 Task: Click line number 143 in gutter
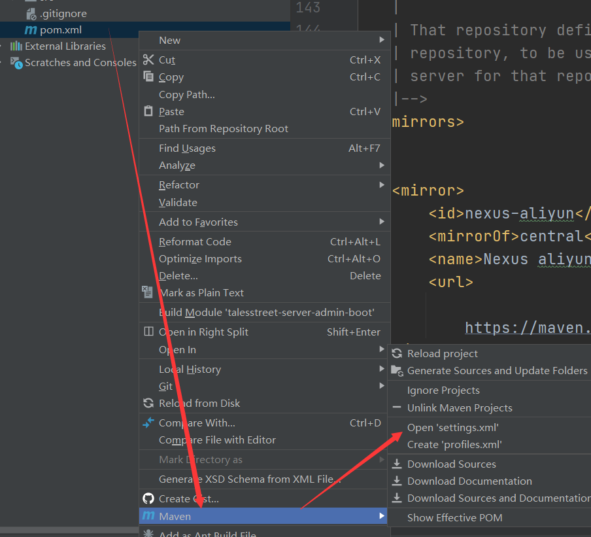pos(308,8)
